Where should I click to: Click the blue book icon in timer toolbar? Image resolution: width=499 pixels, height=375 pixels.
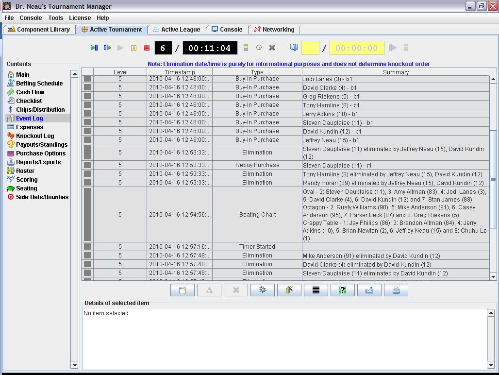click(x=294, y=48)
